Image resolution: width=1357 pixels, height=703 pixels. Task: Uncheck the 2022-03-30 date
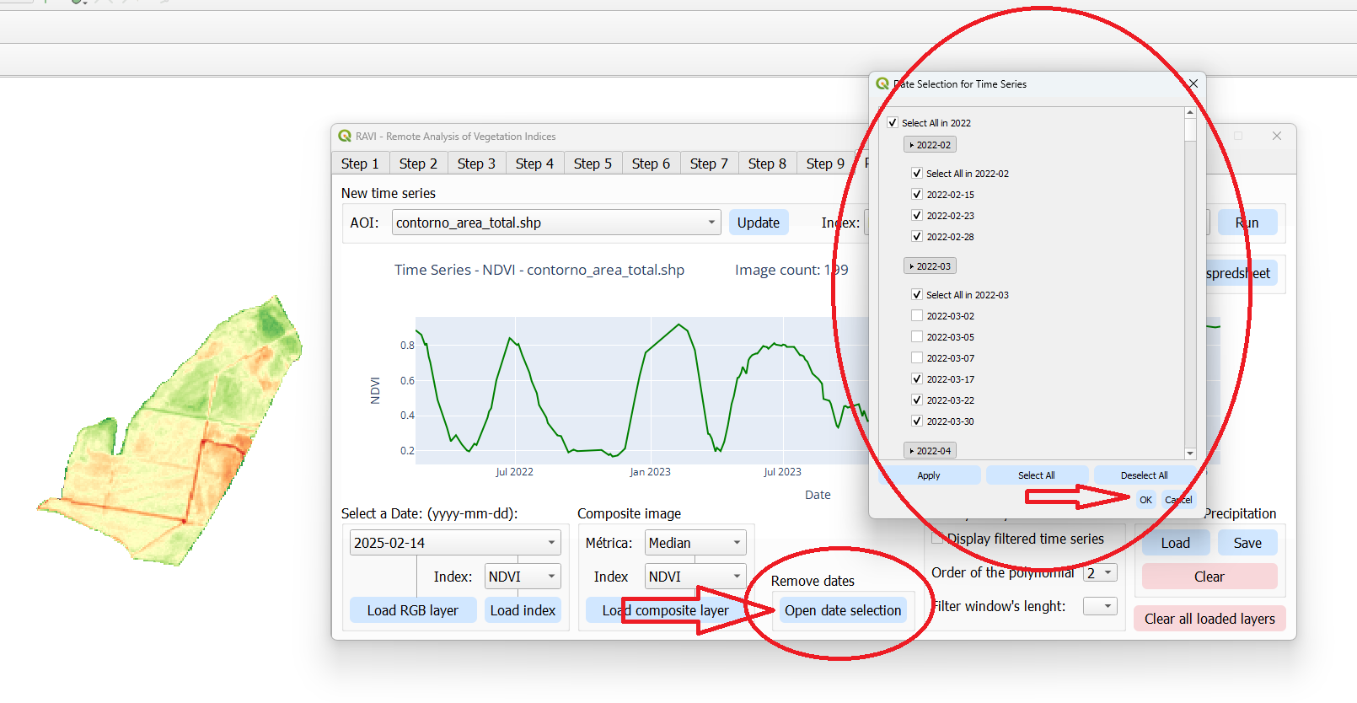pyautogui.click(x=917, y=421)
